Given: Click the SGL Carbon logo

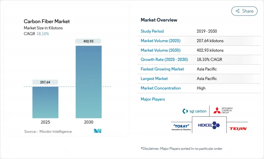Looking at the screenshot, I should point(194,111).
